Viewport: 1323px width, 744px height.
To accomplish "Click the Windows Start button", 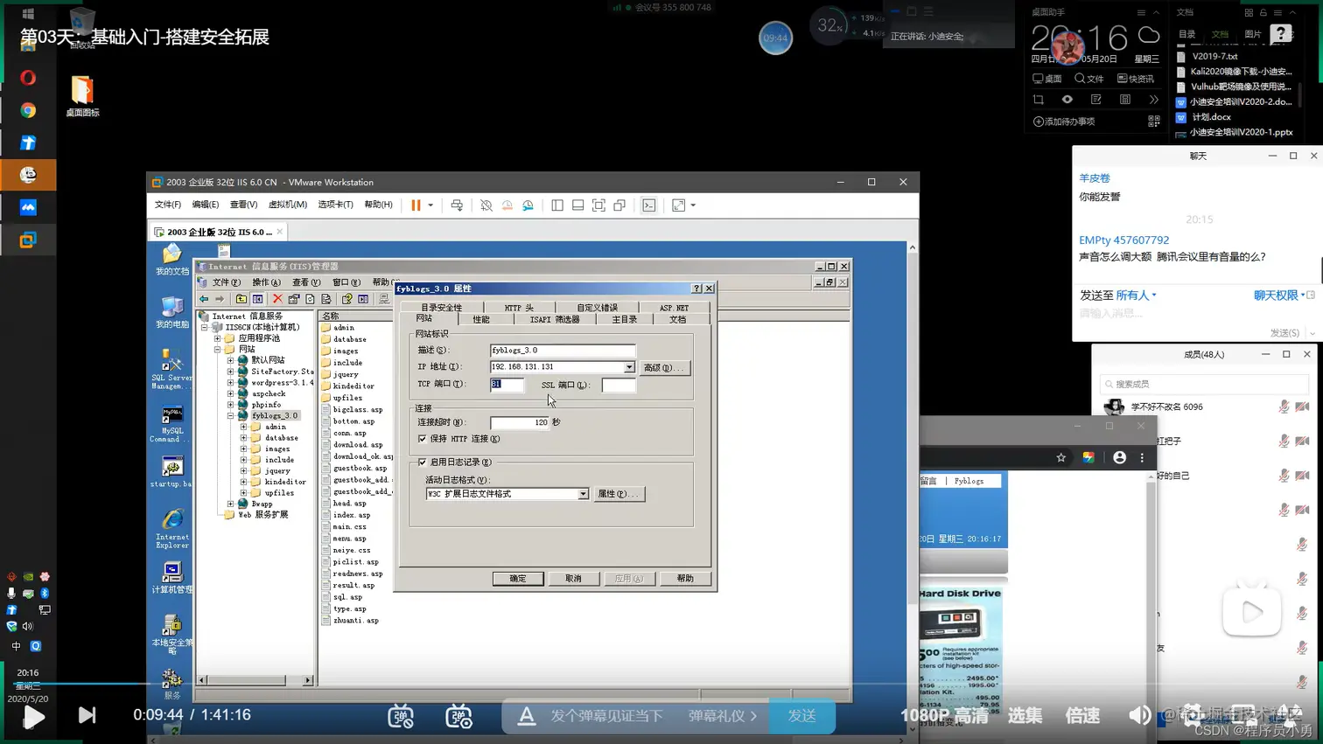I will pyautogui.click(x=28, y=14).
